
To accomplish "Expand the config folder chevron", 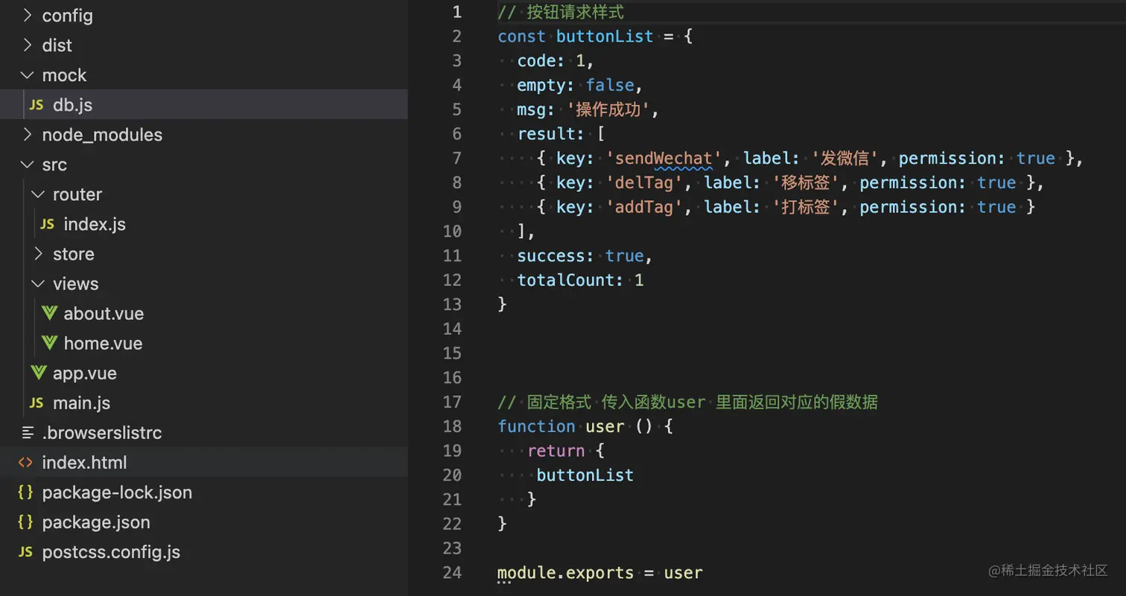I will [x=28, y=16].
